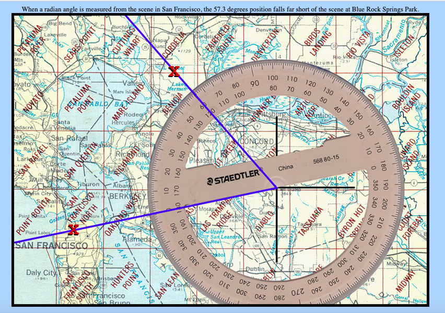Click the red 'MIDWAY' quadrangle label

click(406, 282)
